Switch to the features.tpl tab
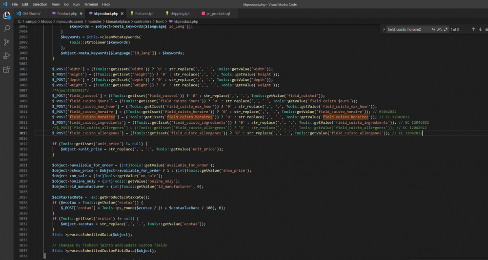This screenshot has height=260, width=488. point(143,13)
